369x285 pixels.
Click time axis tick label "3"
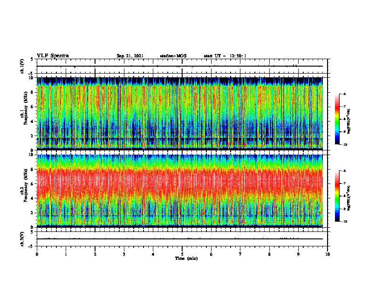(x=124, y=254)
